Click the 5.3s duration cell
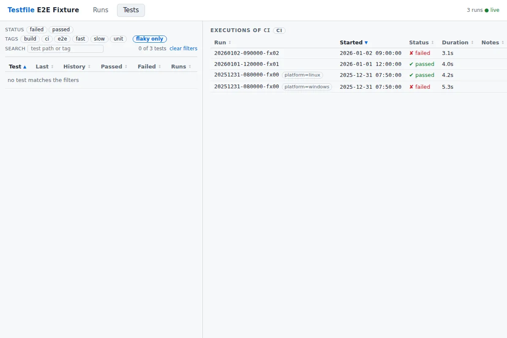Image resolution: width=507 pixels, height=338 pixels. (x=447, y=87)
